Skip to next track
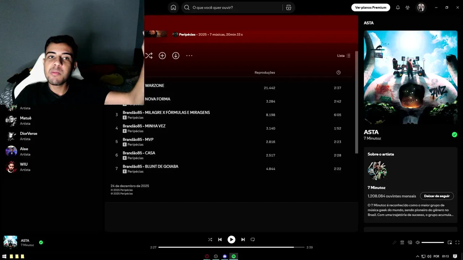The height and width of the screenshot is (260, 463). (x=243, y=239)
